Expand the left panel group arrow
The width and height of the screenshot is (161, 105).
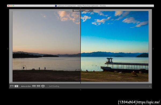[x=8, y=49]
